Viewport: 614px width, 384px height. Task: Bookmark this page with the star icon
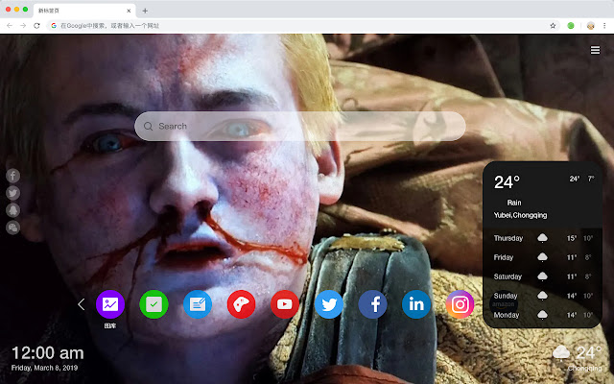point(553,26)
